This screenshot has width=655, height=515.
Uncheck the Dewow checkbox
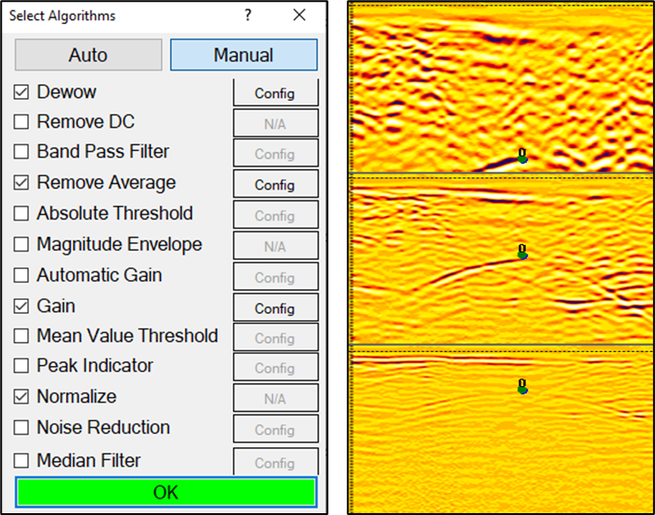[22, 92]
